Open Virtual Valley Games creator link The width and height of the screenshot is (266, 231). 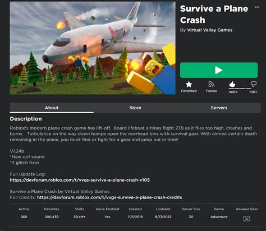[x=210, y=30]
